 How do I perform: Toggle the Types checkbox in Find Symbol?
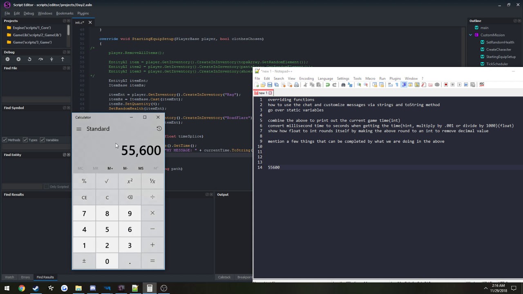(25, 140)
